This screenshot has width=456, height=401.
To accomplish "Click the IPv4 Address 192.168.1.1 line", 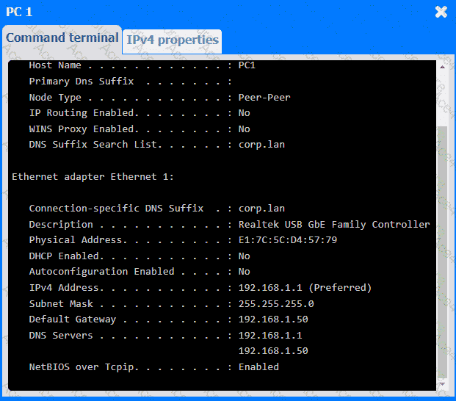I will [x=200, y=287].
